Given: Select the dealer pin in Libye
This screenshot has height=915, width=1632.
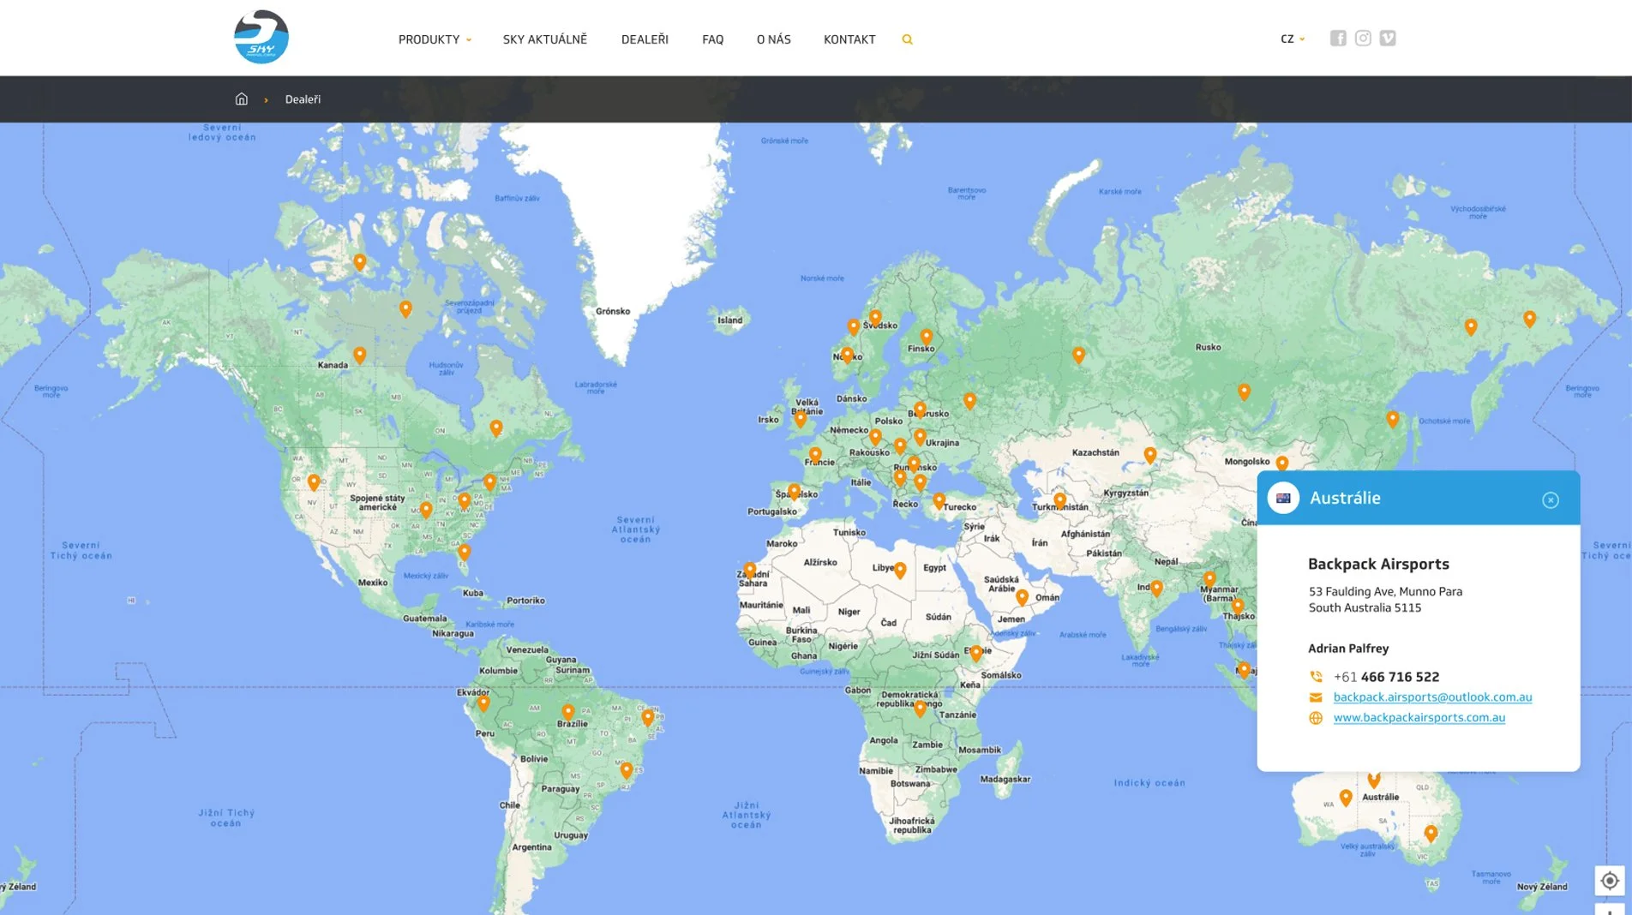Looking at the screenshot, I should (900, 570).
